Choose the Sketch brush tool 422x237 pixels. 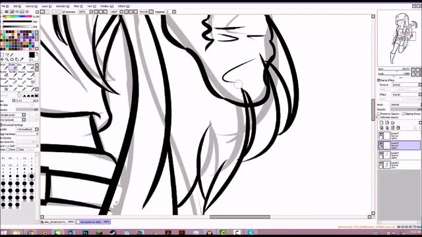(5, 80)
